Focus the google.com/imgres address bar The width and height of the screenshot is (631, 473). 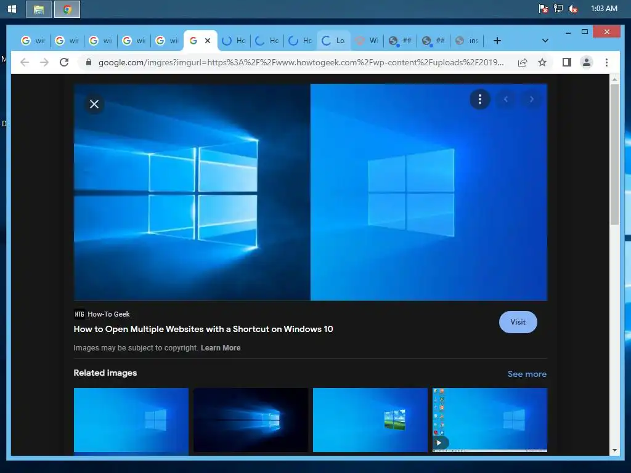pos(301,62)
